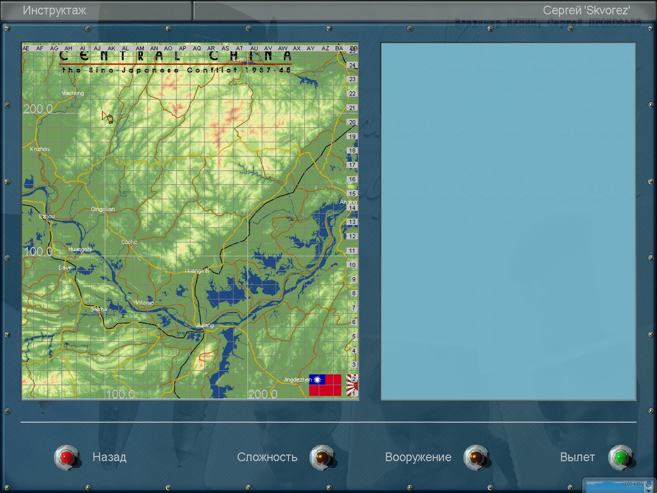Click the Sino-Japanese Conflict 1937-45 subtitle

pyautogui.click(x=177, y=70)
